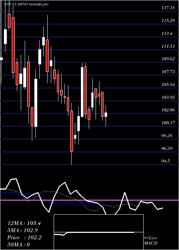Click the tall red candle reaching 96.39

(x=72, y=131)
